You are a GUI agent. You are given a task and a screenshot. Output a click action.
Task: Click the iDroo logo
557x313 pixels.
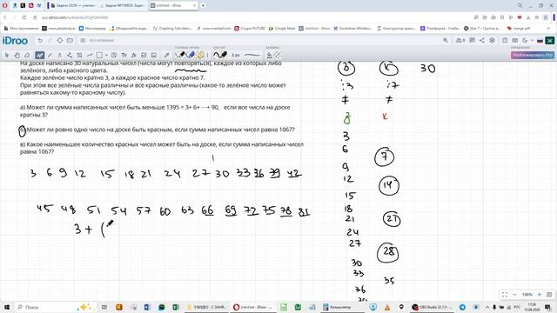coord(15,41)
